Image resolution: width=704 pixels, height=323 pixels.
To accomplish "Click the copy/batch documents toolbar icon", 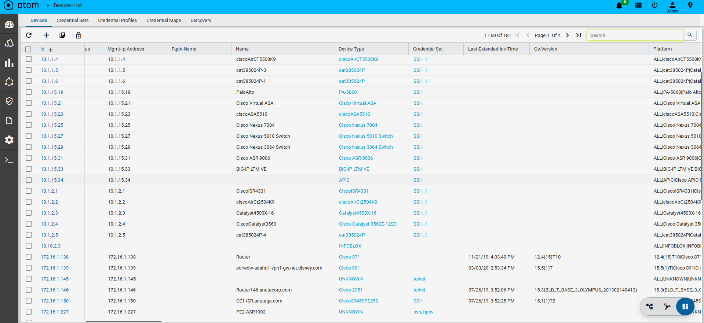I will pos(62,35).
